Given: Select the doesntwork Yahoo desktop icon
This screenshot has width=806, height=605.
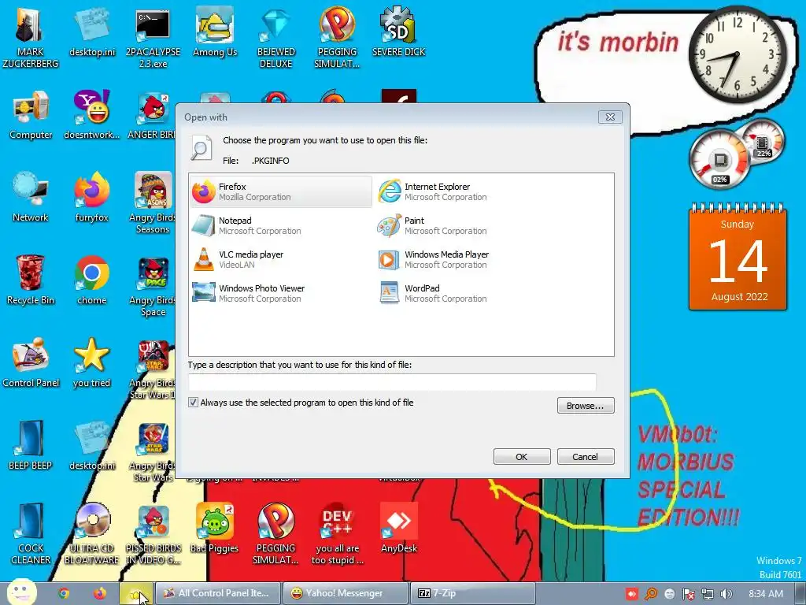Looking at the screenshot, I should (x=91, y=115).
